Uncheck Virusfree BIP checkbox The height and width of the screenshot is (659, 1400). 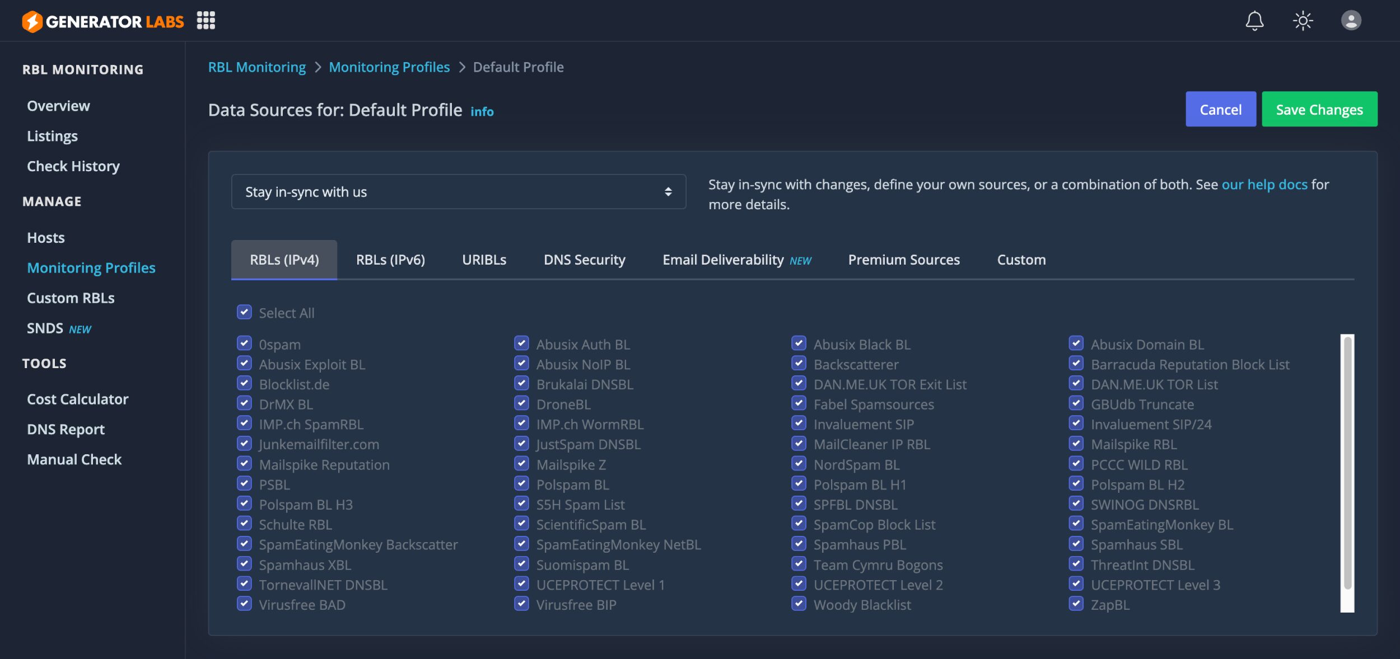[521, 604]
